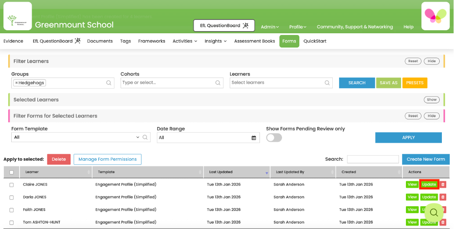Delete Darla JONES form with trash icon
Image resolution: width=454 pixels, height=229 pixels.
pos(443,197)
